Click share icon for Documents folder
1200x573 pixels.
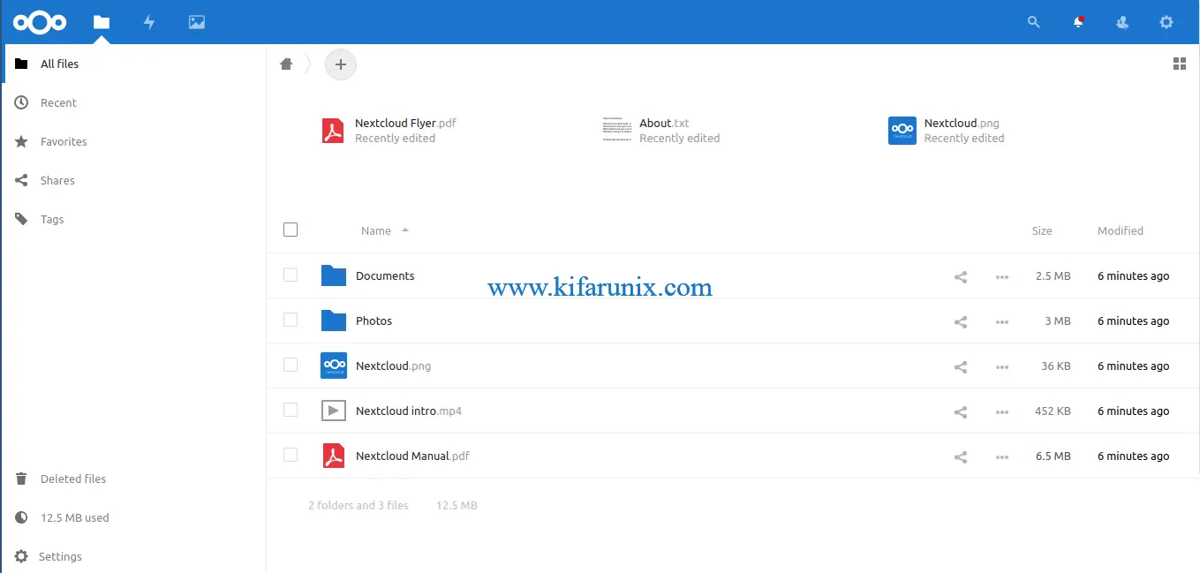pos(961,276)
